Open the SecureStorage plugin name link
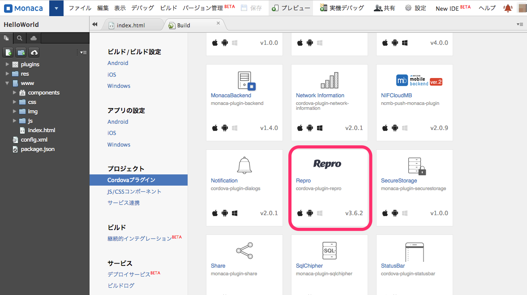The height and width of the screenshot is (295, 527). [399, 181]
